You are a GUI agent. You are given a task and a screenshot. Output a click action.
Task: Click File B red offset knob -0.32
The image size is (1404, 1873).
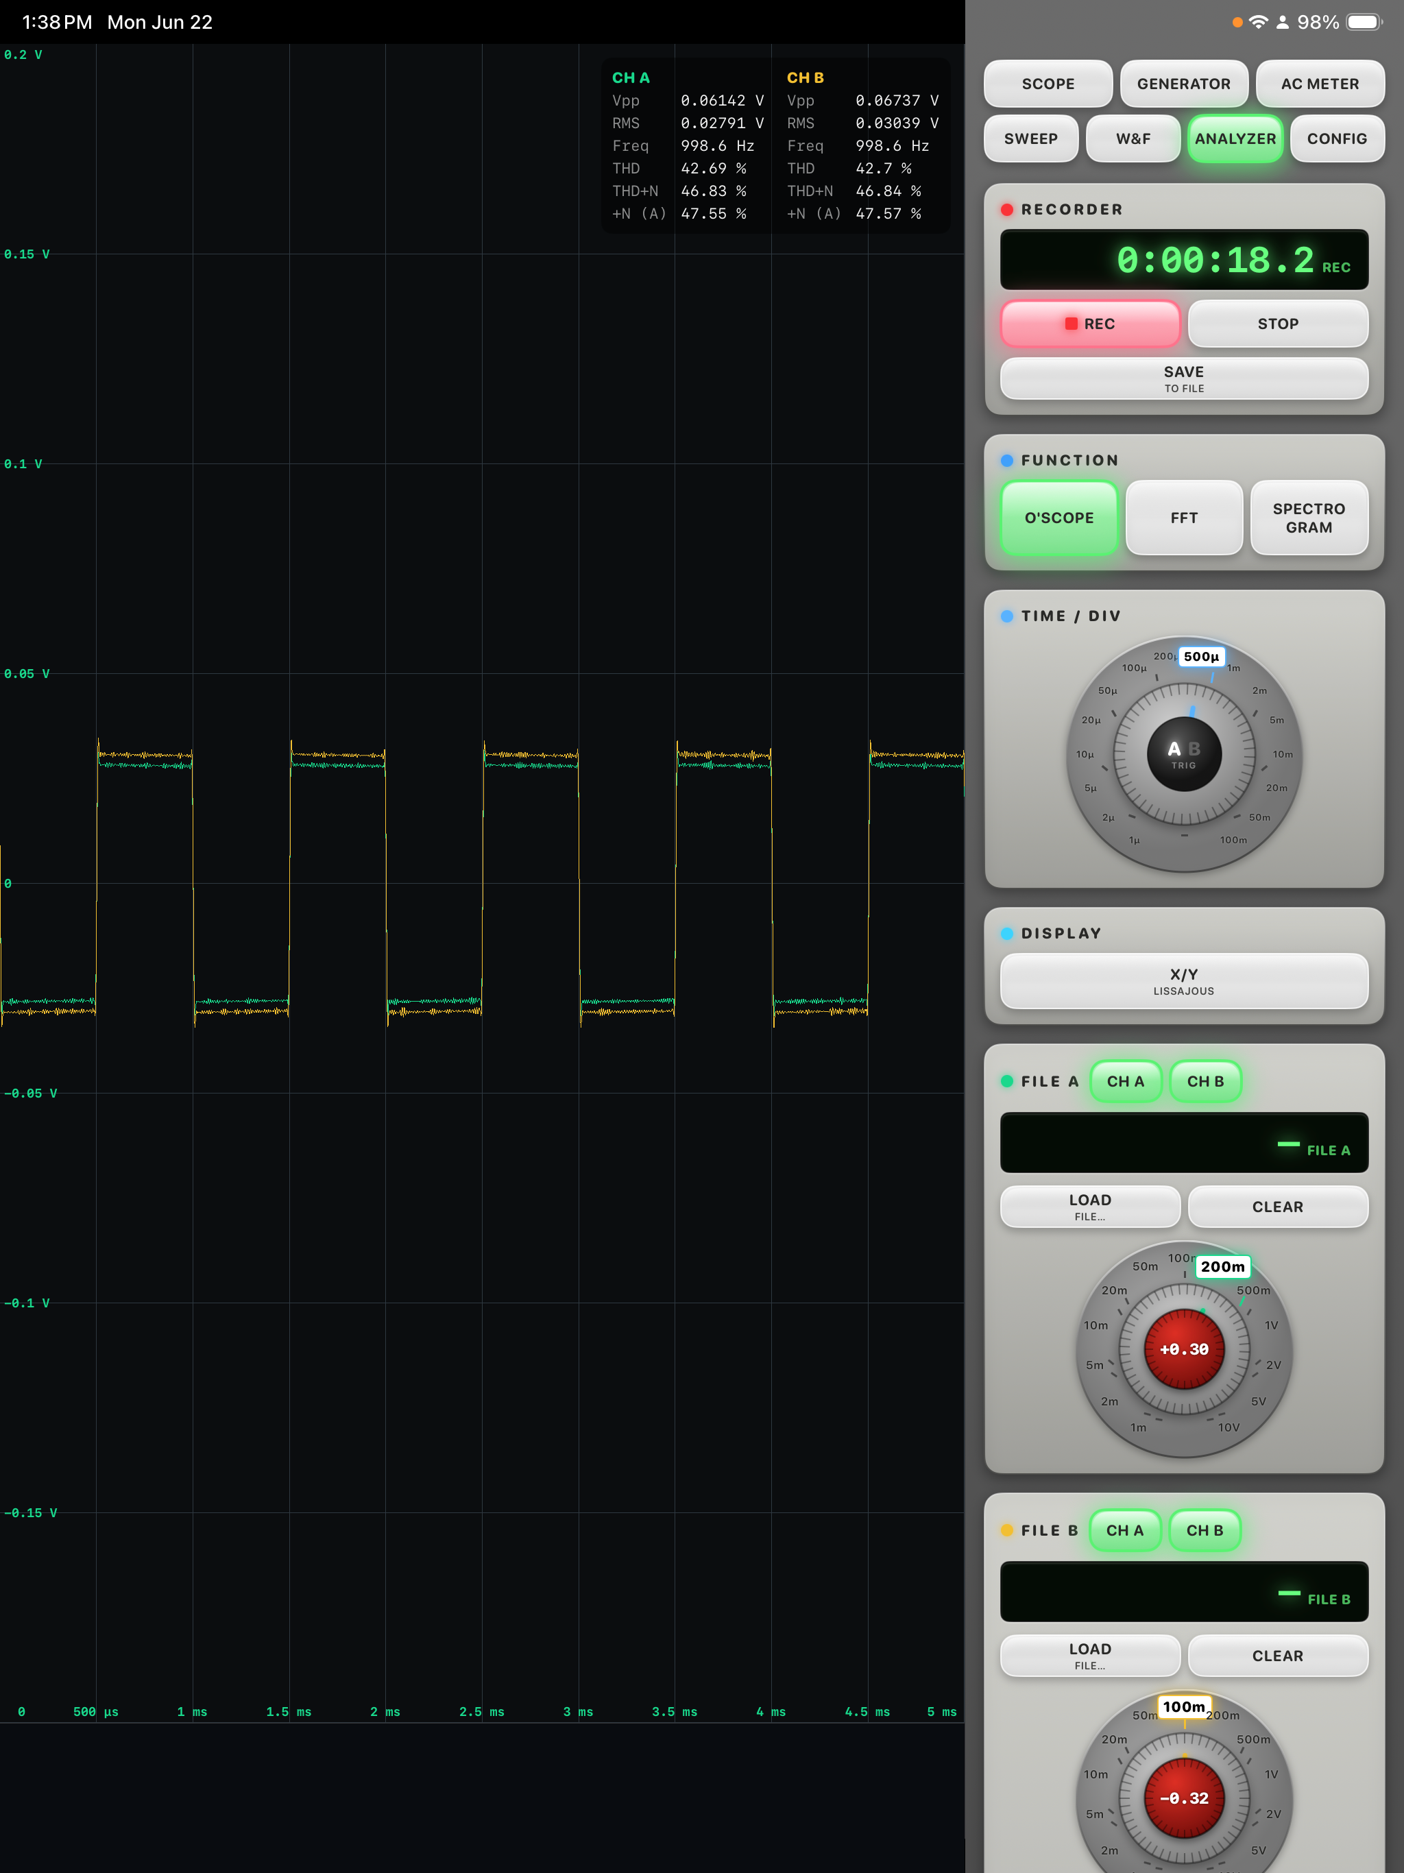click(x=1184, y=1798)
